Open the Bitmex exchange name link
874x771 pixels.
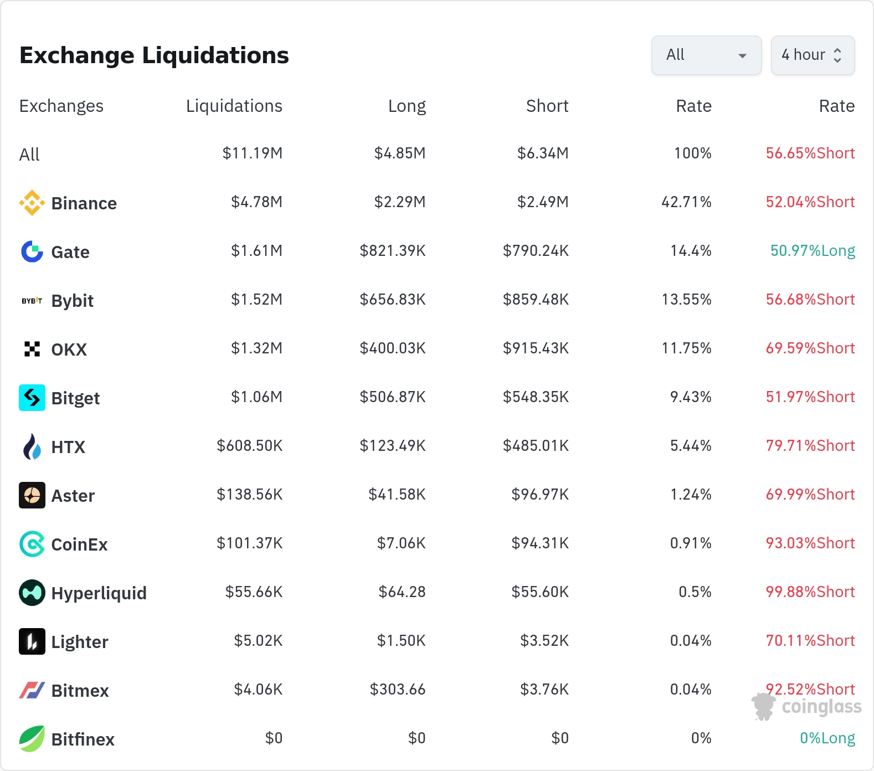click(80, 691)
